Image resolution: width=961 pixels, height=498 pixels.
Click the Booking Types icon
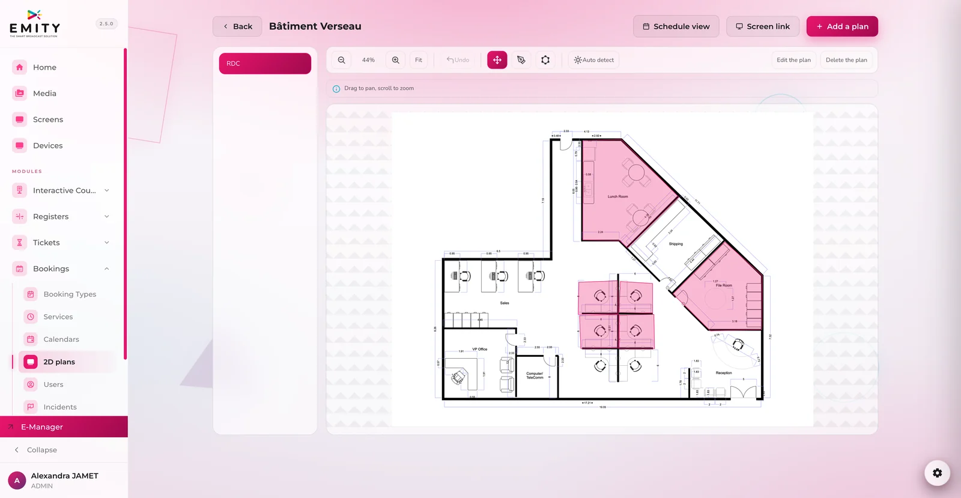tap(31, 294)
